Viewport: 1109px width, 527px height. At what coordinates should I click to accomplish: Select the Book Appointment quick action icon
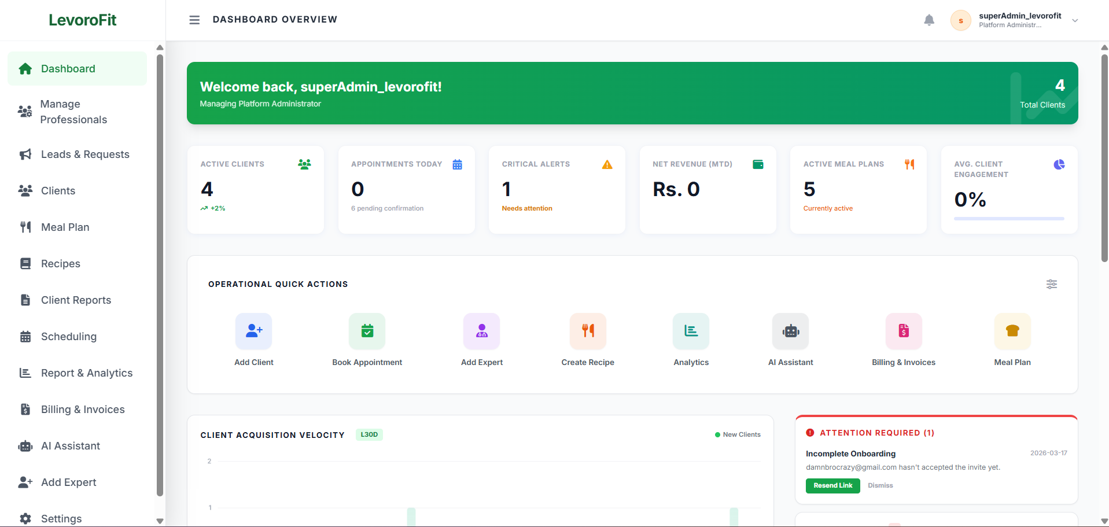(x=367, y=331)
